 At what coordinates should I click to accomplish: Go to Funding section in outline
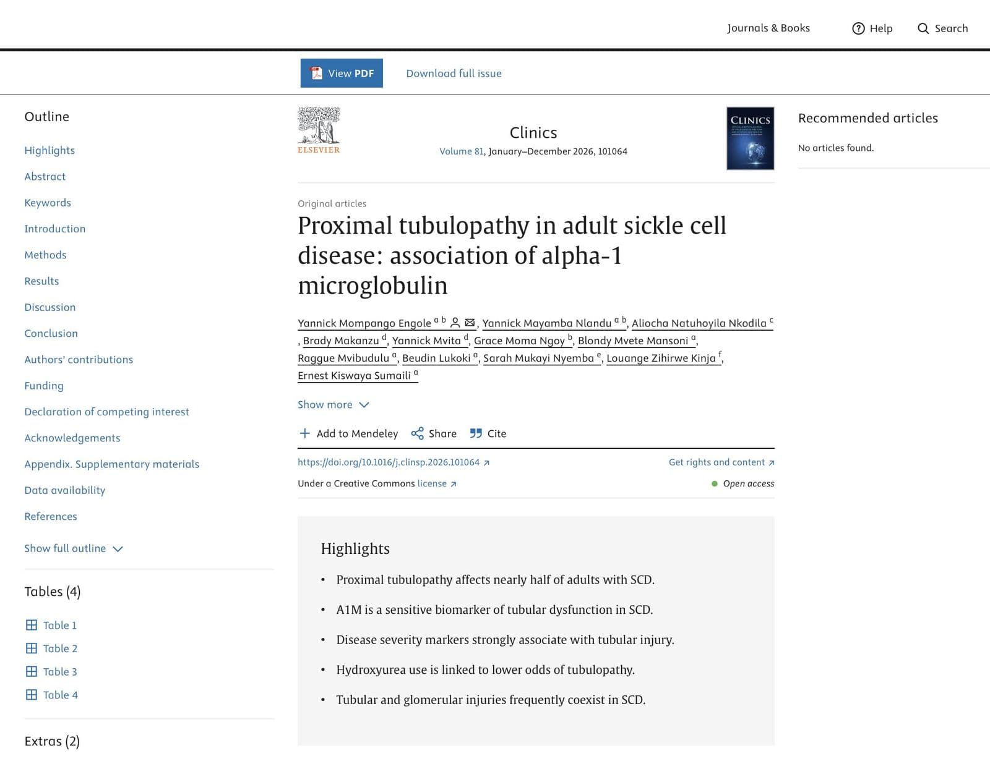(44, 386)
